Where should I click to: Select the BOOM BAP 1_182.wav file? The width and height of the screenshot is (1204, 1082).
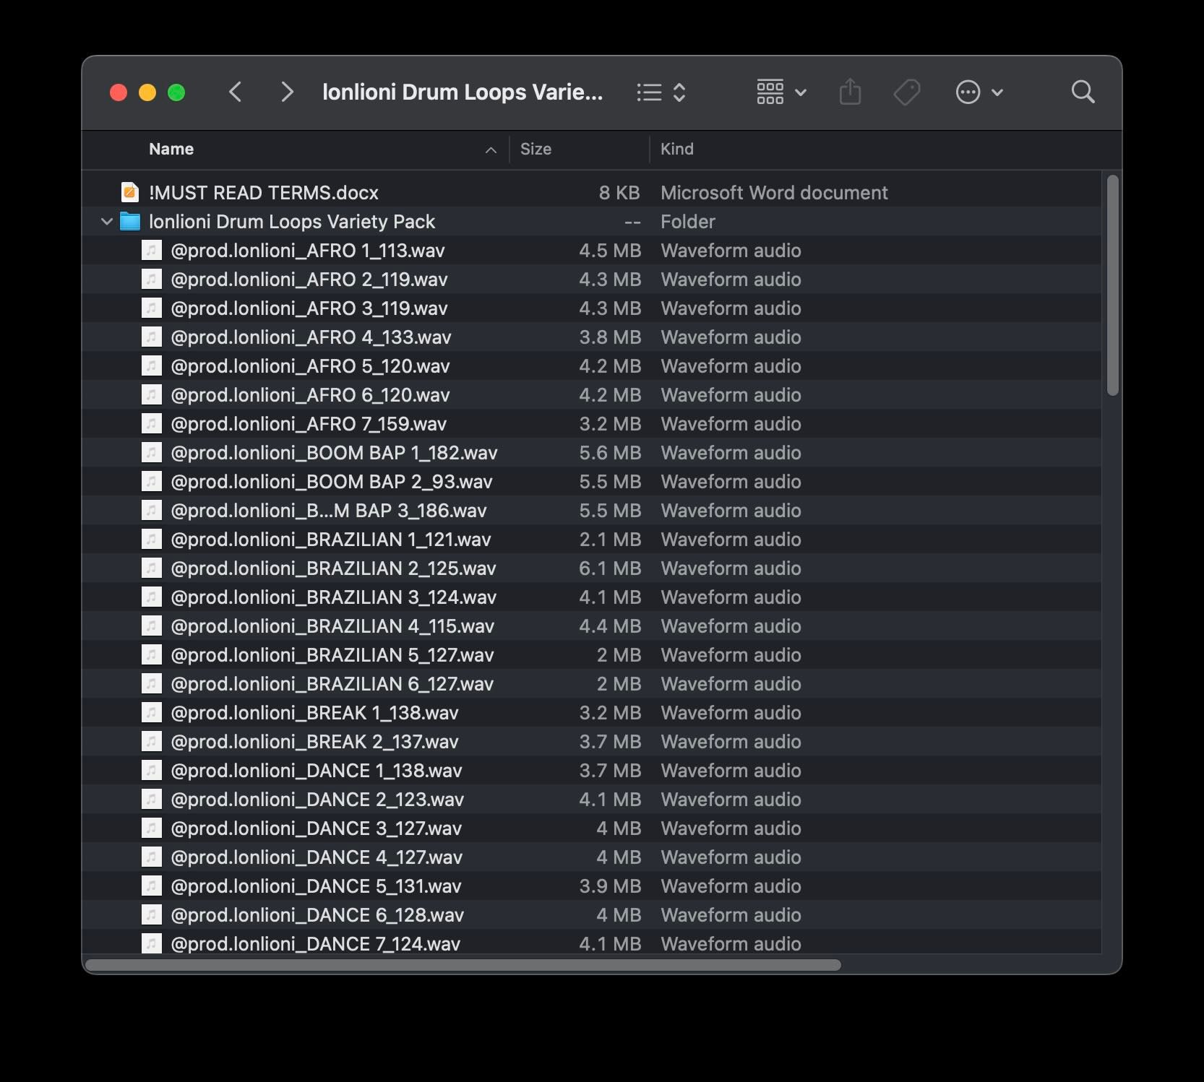334,453
